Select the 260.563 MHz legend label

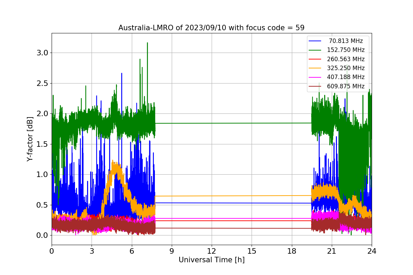pos(346,59)
